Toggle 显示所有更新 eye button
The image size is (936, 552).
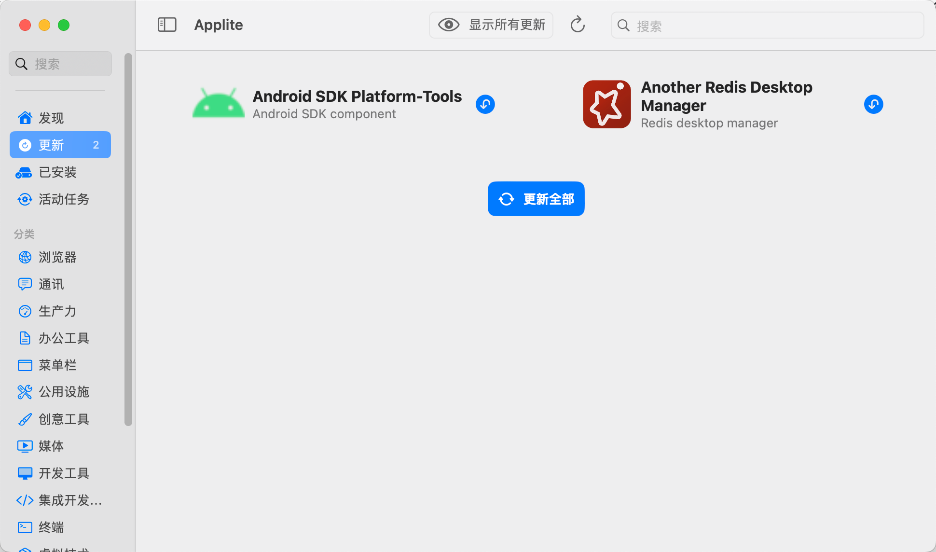[491, 25]
